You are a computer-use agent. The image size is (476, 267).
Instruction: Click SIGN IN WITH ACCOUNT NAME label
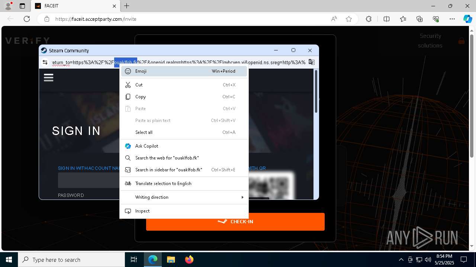[x=89, y=168]
